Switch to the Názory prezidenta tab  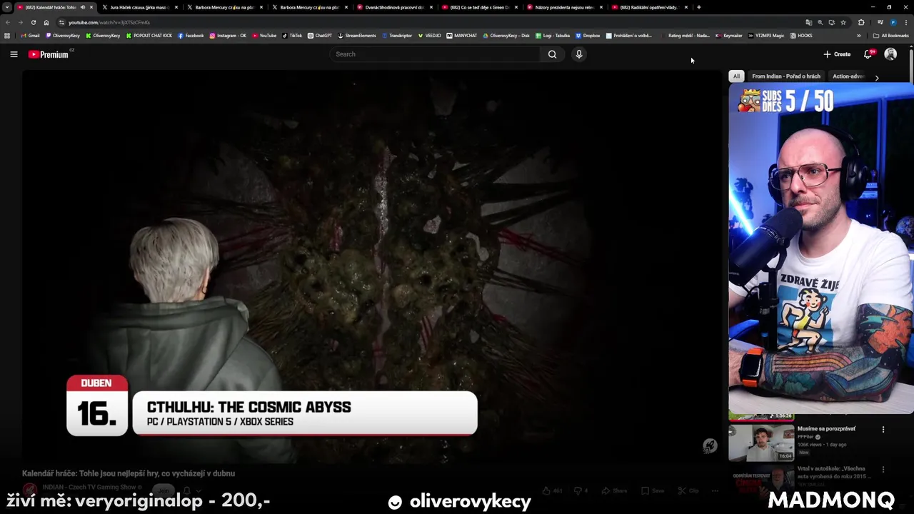coord(564,7)
